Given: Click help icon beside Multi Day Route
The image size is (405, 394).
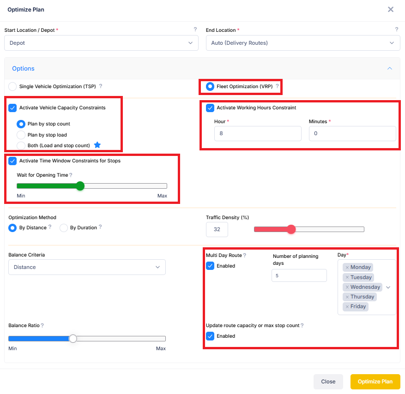Looking at the screenshot, I should (x=245, y=255).
